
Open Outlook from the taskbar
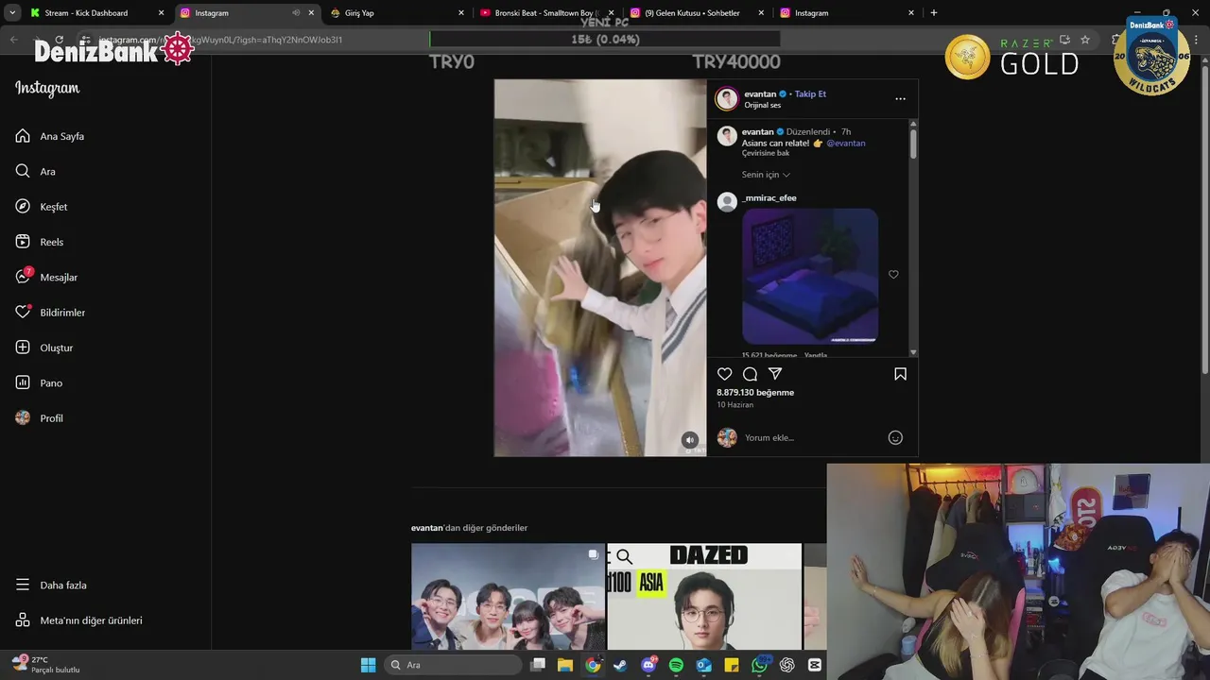(704, 665)
